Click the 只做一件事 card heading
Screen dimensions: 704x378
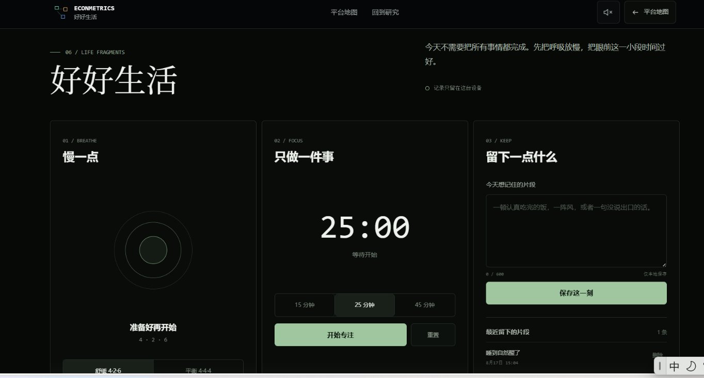304,157
